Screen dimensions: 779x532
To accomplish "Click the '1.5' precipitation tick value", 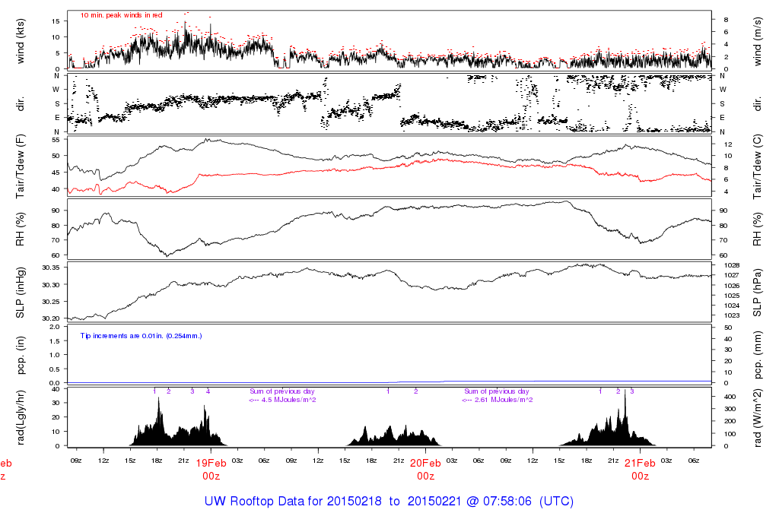I will click(x=55, y=341).
